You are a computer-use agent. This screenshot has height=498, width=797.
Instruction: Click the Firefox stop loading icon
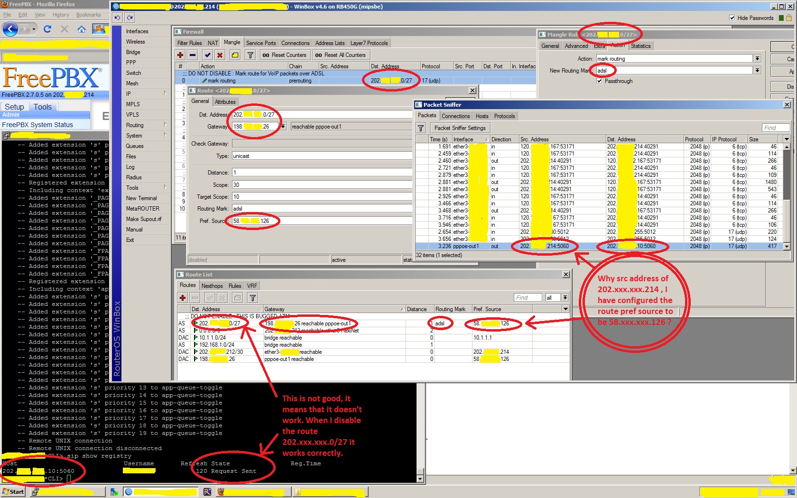tap(65, 29)
